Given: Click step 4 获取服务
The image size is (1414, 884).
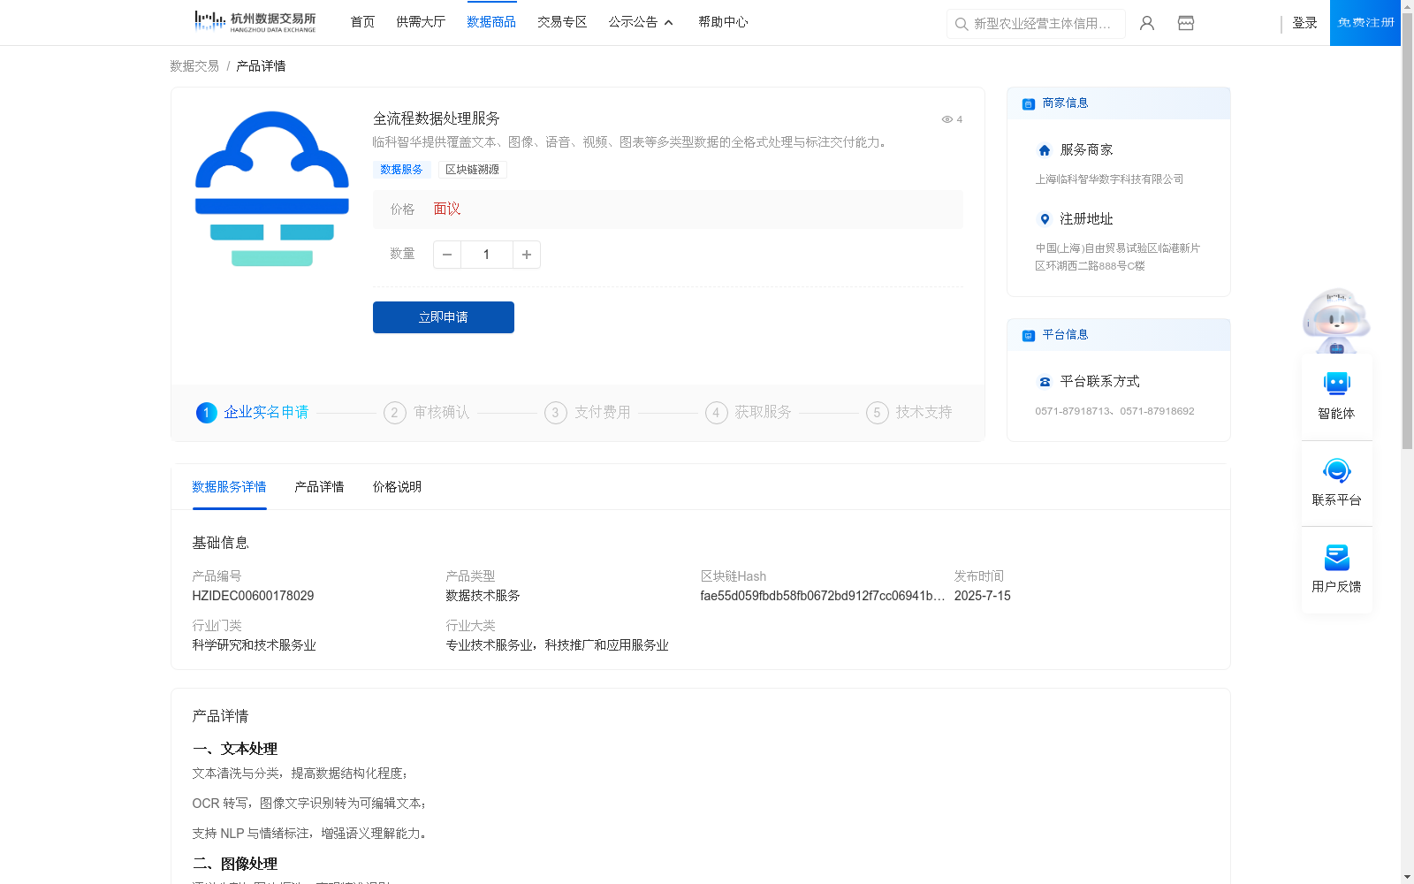Looking at the screenshot, I should (x=749, y=413).
